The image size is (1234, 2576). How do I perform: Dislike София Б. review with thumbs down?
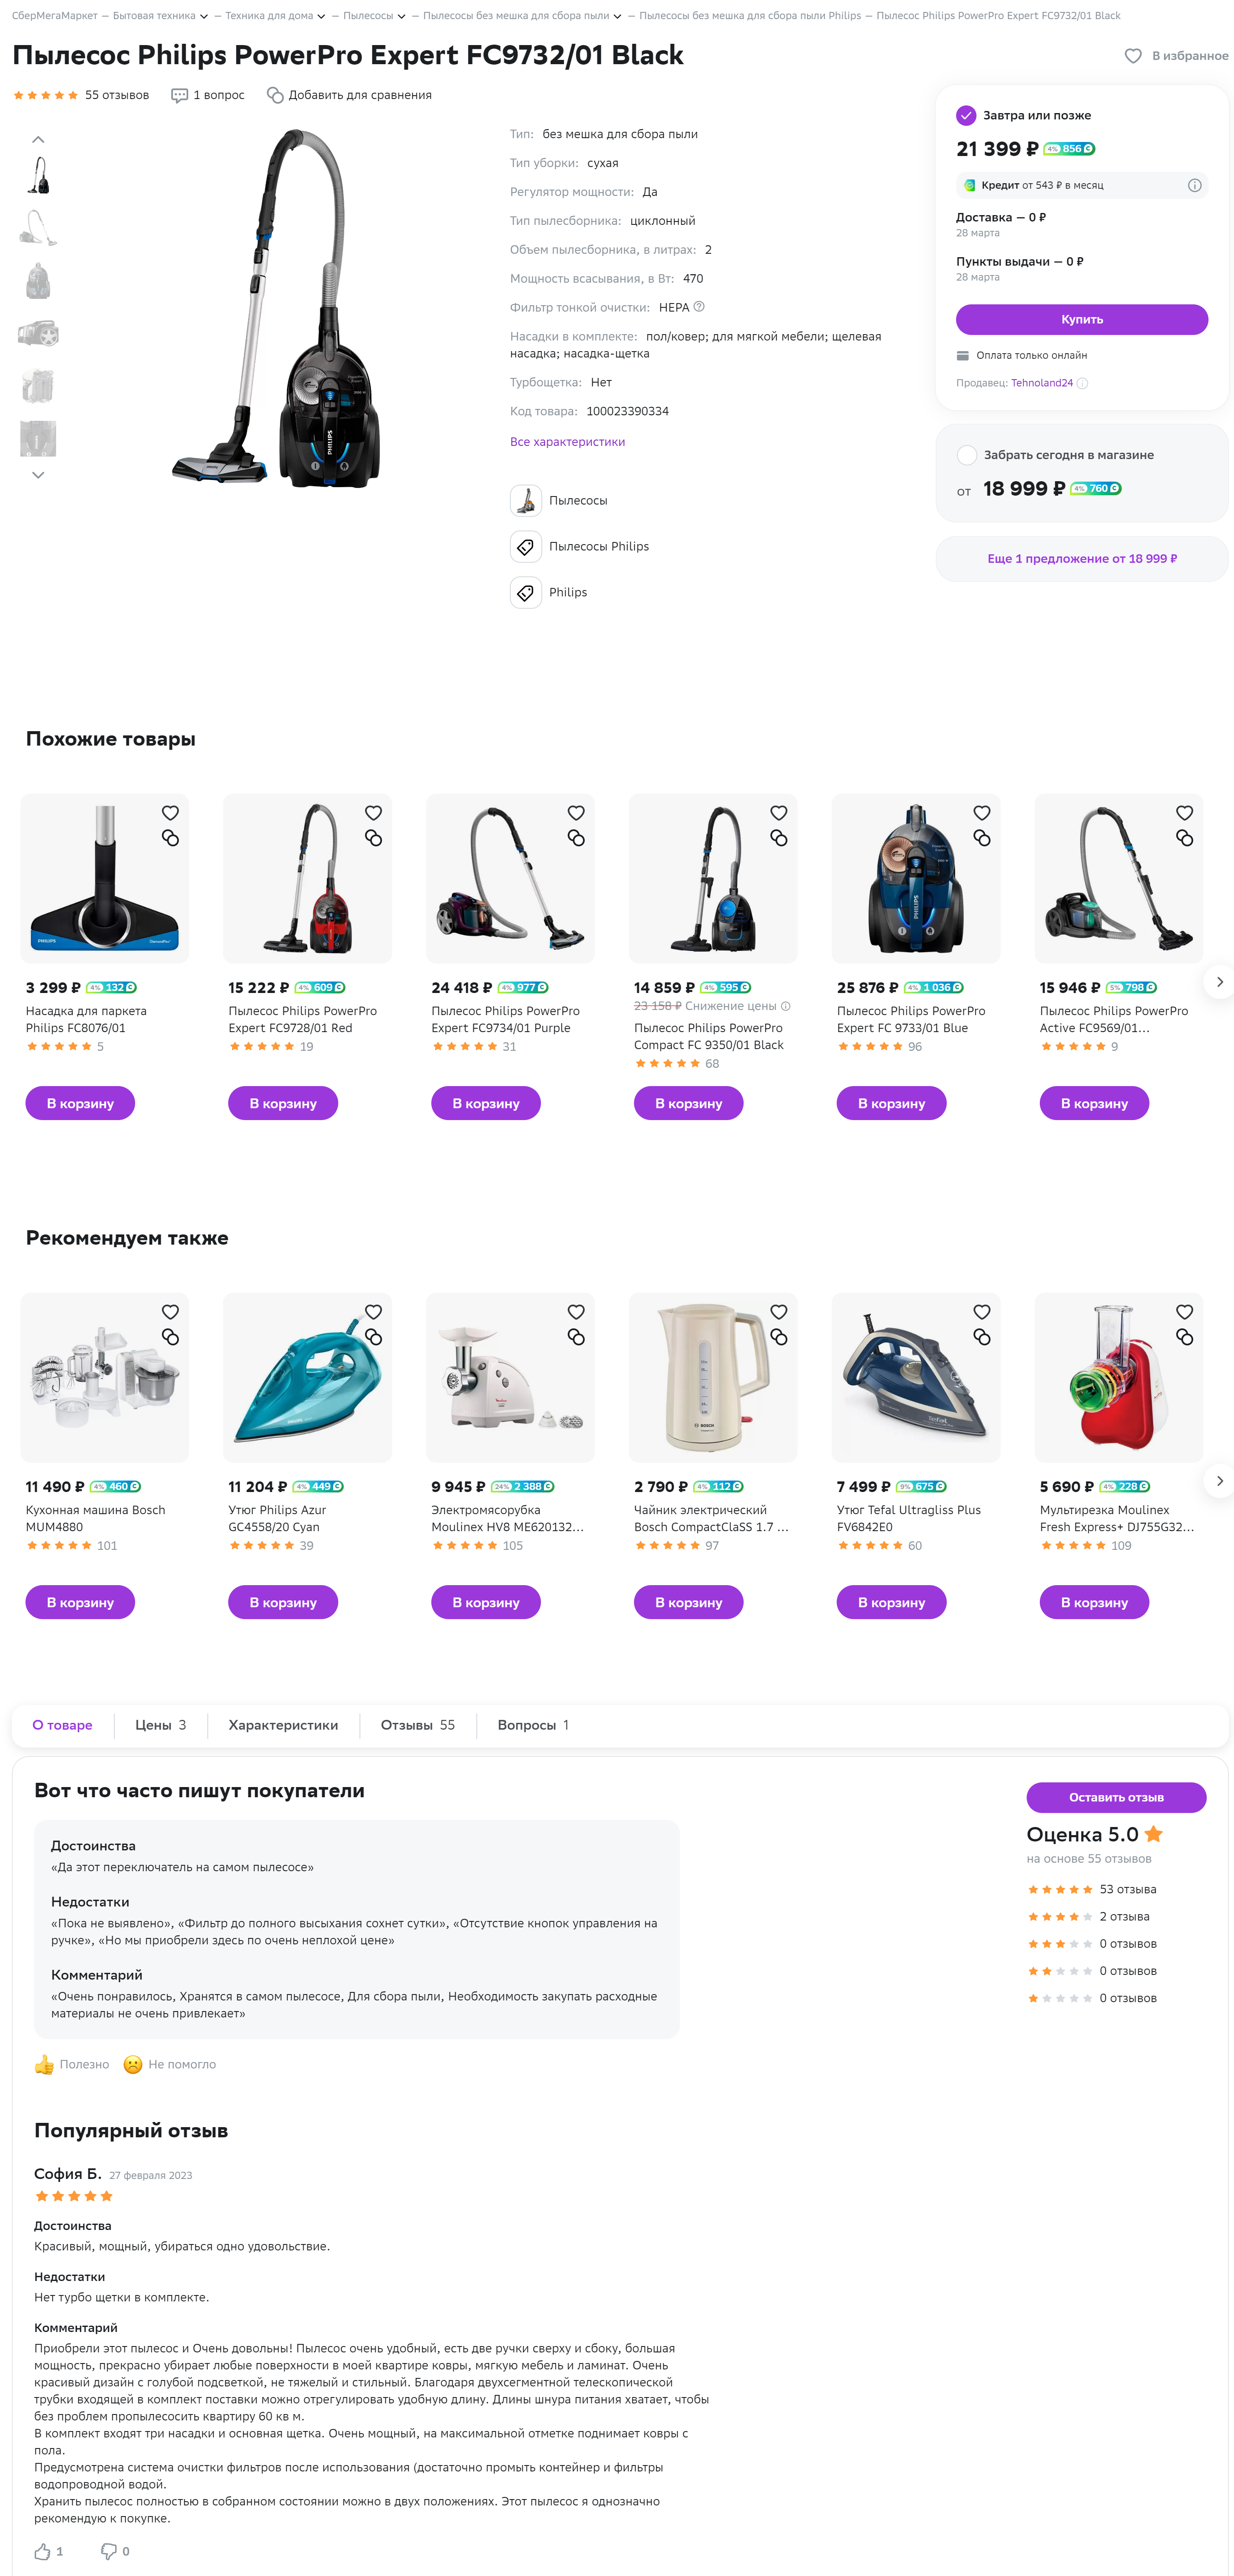[109, 2551]
